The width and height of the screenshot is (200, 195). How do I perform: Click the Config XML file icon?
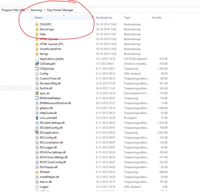coord(37,73)
